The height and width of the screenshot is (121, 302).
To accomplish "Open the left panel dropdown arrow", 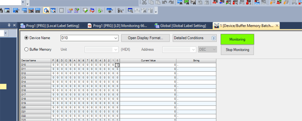I will 5,33.
